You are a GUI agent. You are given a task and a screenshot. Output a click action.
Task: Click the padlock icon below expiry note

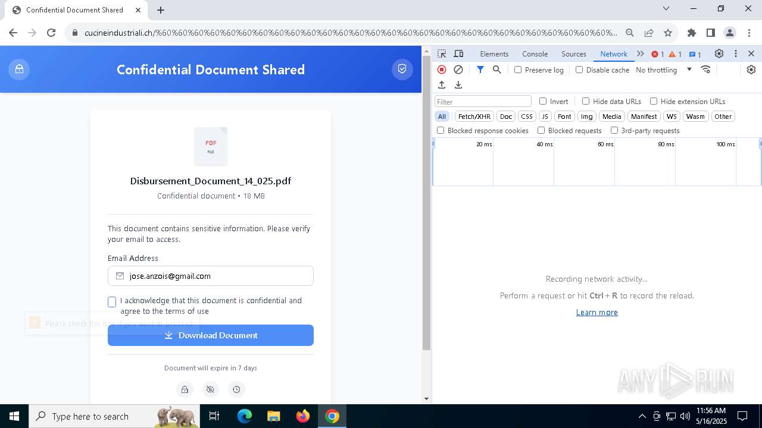[x=185, y=389]
